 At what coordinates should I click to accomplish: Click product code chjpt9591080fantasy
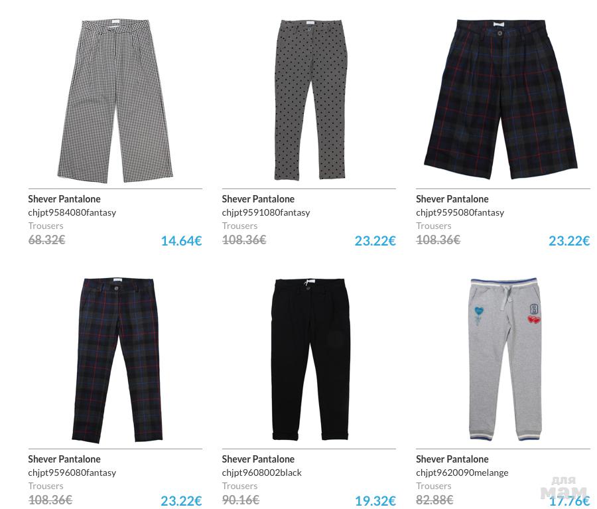[266, 212]
